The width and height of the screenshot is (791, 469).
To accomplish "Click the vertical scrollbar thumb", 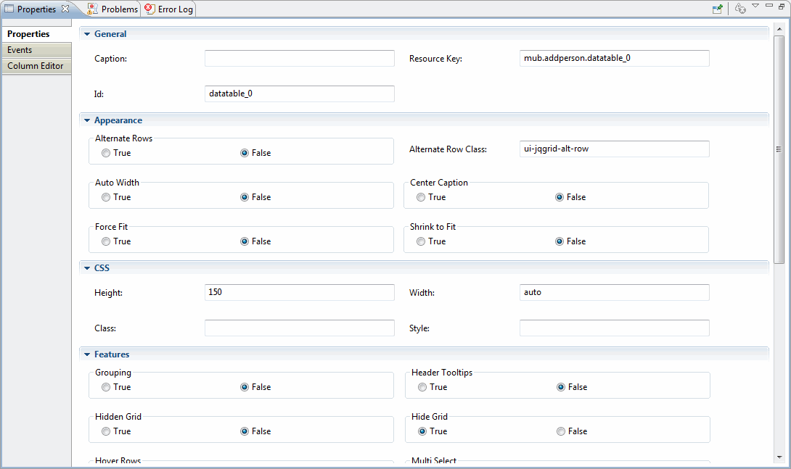I will [779, 149].
